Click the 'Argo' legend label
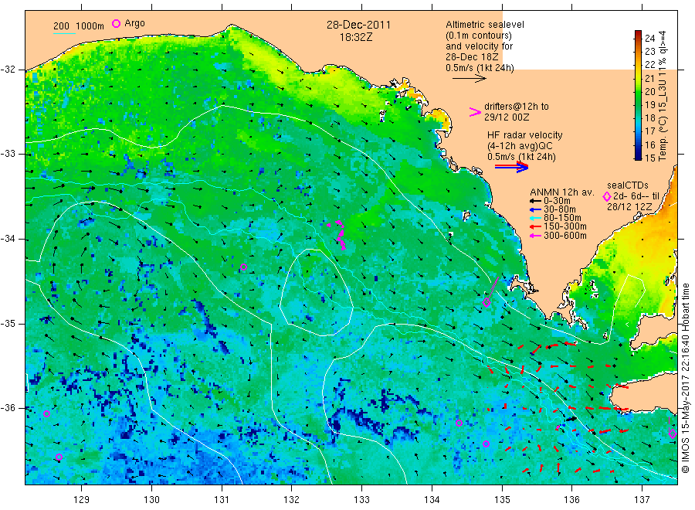Viewport: 695px width, 510px height. click(134, 23)
